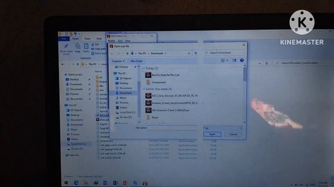
Task: Open the Windows Start menu
Action: click(x=66, y=183)
